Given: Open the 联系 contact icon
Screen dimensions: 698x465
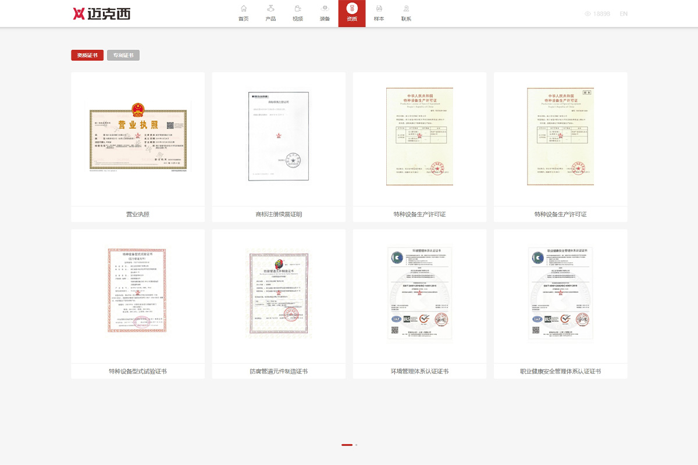Looking at the screenshot, I should coord(406,9).
